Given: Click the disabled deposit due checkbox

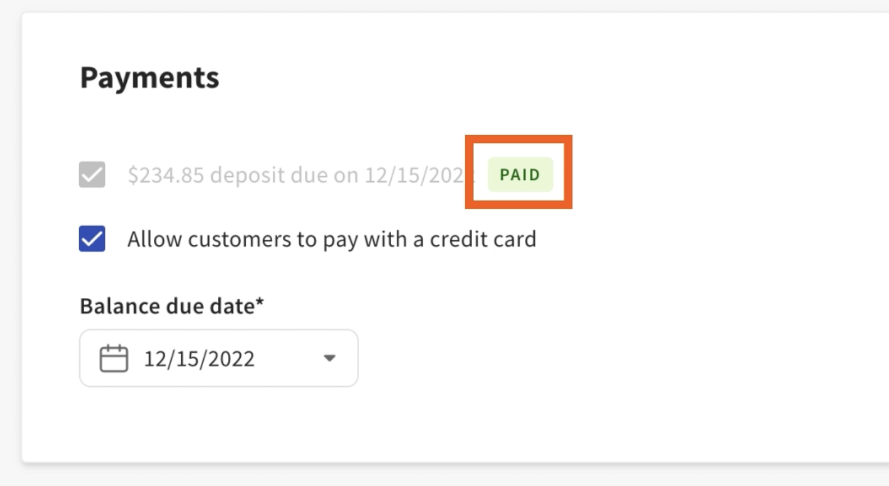Looking at the screenshot, I should pos(92,175).
